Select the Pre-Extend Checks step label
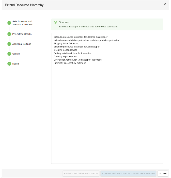 [22, 34]
